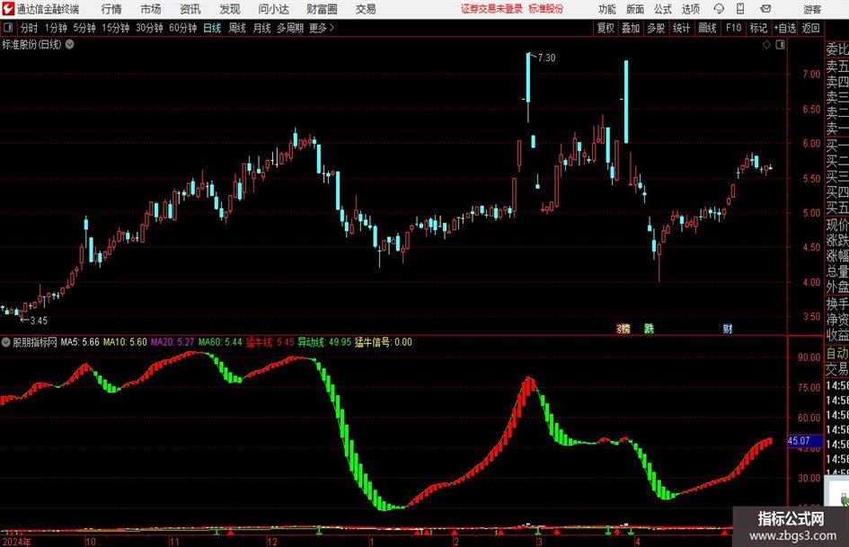Image resolution: width=849 pixels, height=547 pixels.
Task: Click the 2024年 date axis label
Action: [x=17, y=542]
